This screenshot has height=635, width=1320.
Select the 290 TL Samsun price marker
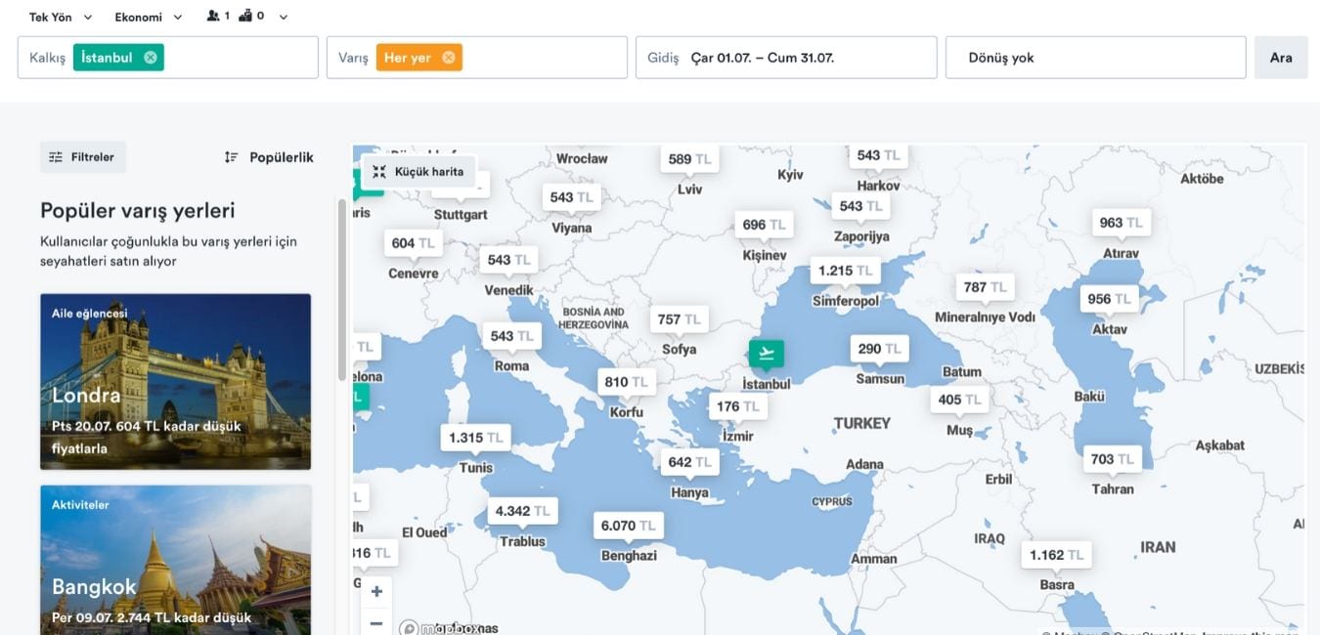coord(879,349)
